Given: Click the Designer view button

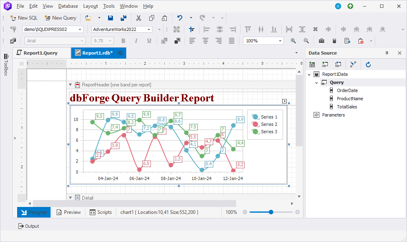Looking at the screenshot, I should click(x=34, y=212).
